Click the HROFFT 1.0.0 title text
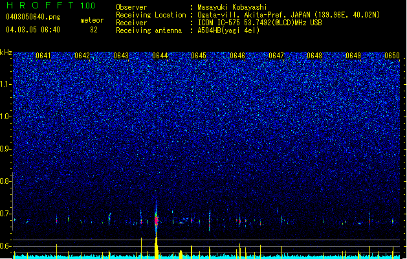 tap(50, 5)
